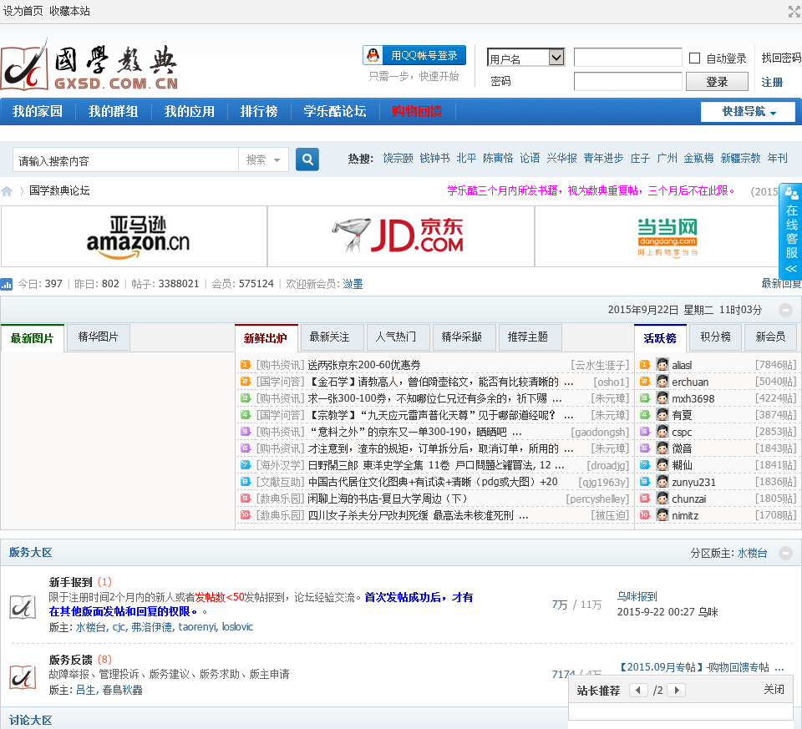Click avatar icon next to erchuan
Image resolution: width=802 pixels, height=729 pixels.
[662, 382]
